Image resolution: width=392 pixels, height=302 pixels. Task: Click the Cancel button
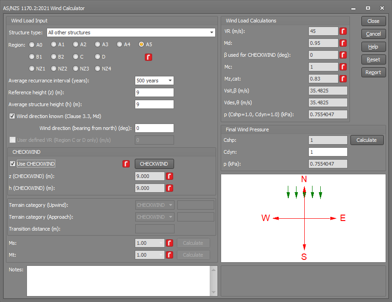[x=374, y=34]
